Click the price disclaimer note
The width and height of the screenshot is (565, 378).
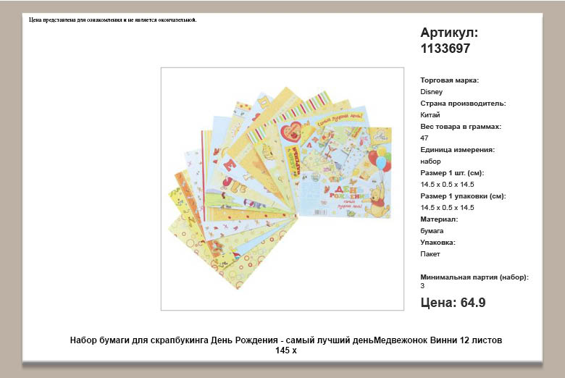pos(113,20)
